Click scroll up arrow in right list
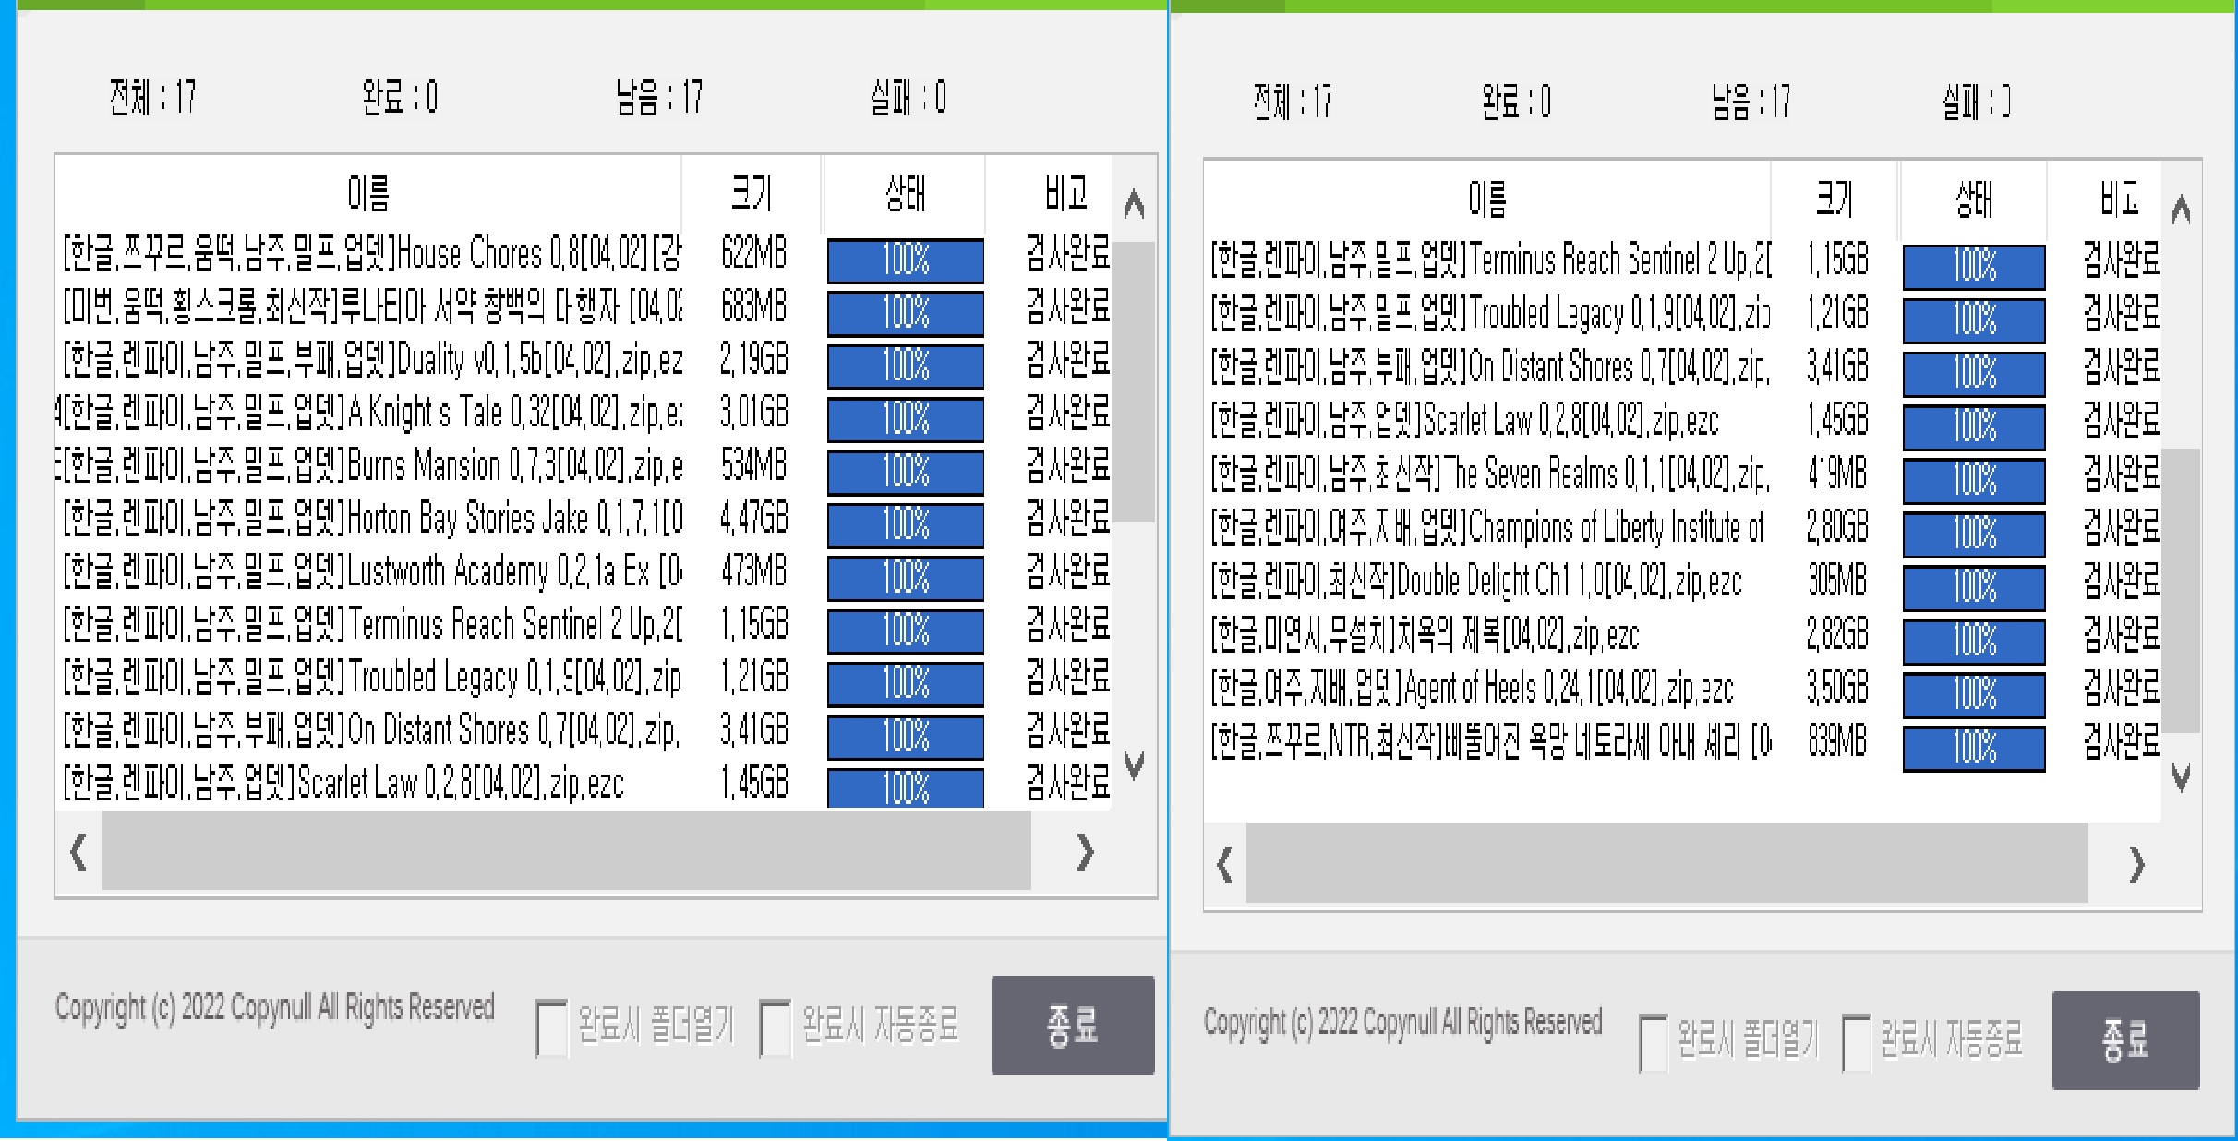The image size is (2238, 1141). coord(2181,210)
